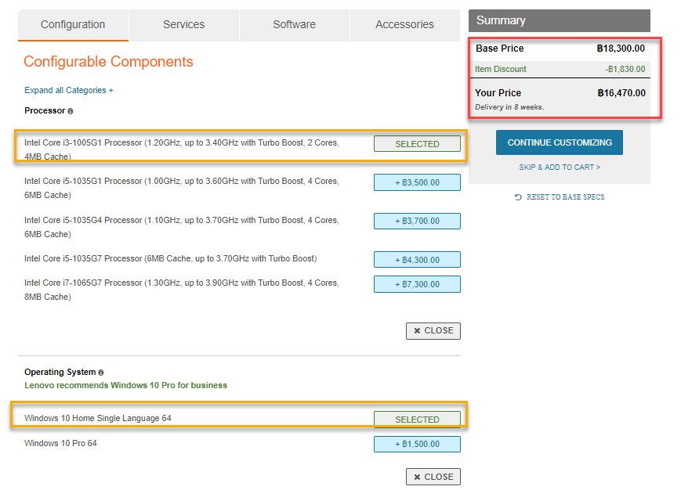Add Core i5-1035G1 for +฿3,500.00

417,182
